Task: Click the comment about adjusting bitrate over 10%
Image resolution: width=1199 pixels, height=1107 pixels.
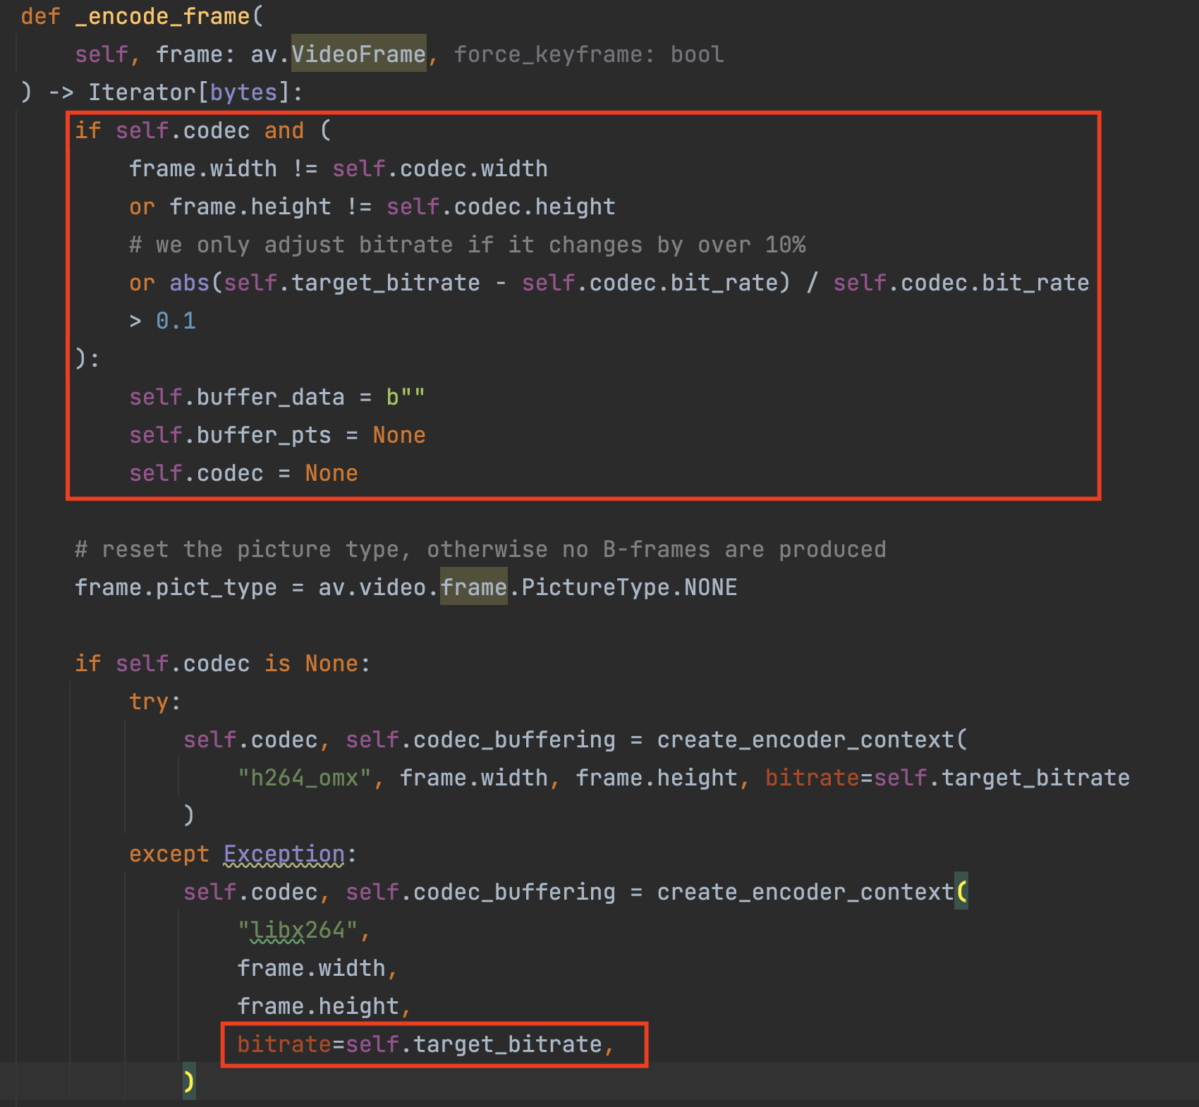Action: pos(467,245)
